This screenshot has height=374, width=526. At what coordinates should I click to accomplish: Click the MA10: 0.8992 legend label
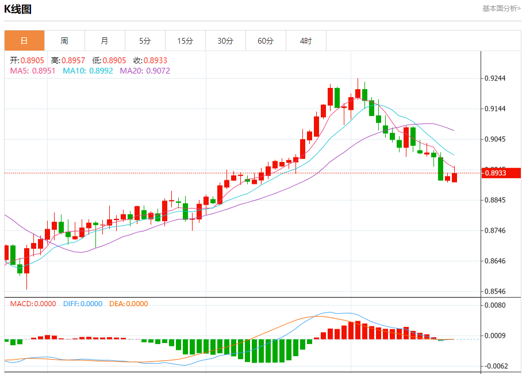[88, 71]
